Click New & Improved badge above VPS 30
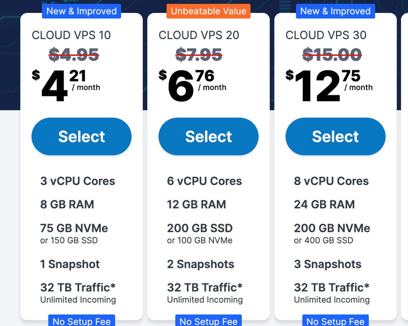This screenshot has height=326, width=408. (x=335, y=11)
